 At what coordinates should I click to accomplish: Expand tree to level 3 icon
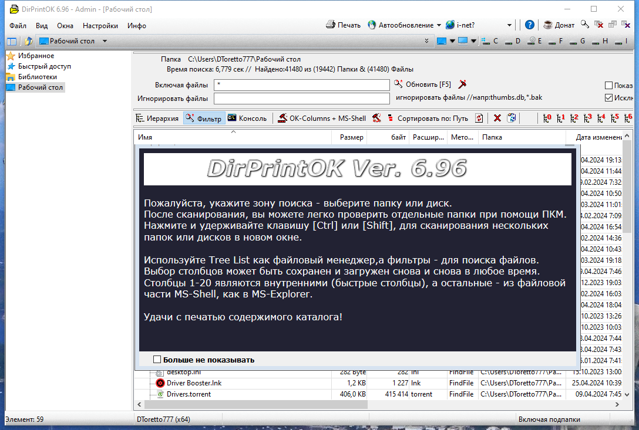pos(587,118)
